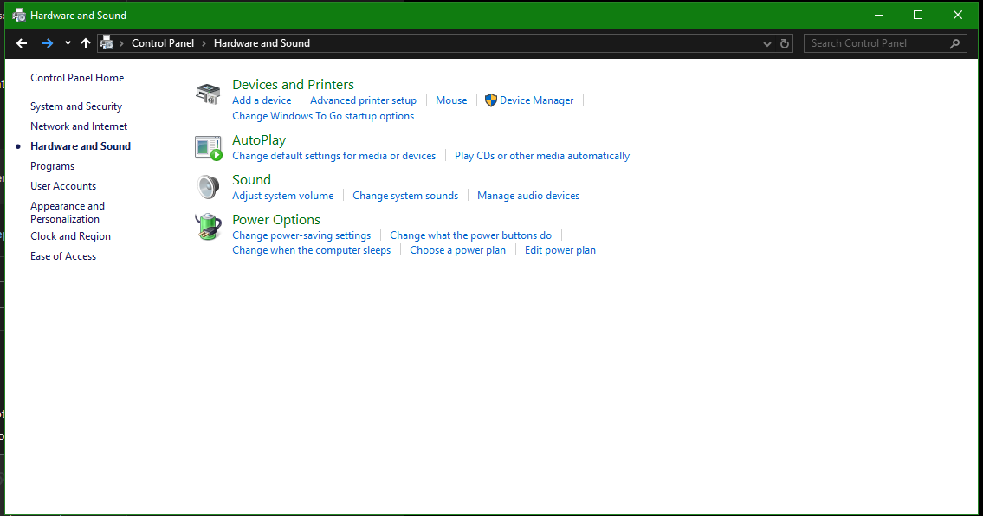Open the Power Options heading

[x=276, y=220]
